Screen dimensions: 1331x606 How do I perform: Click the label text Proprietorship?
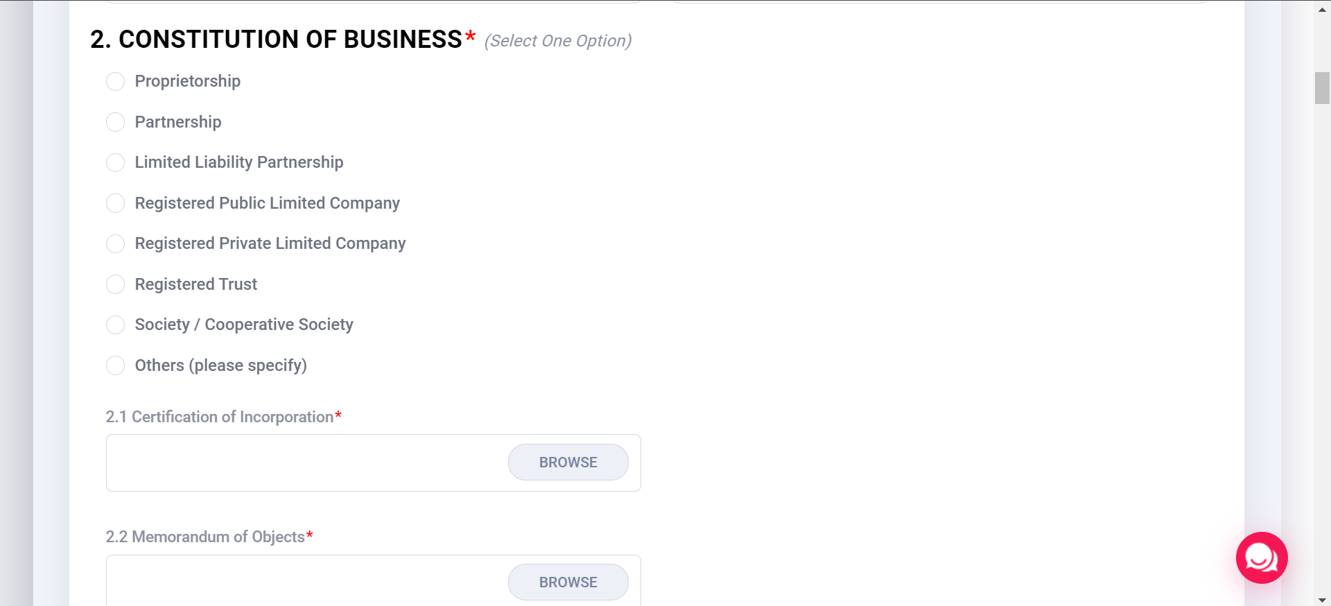point(187,81)
